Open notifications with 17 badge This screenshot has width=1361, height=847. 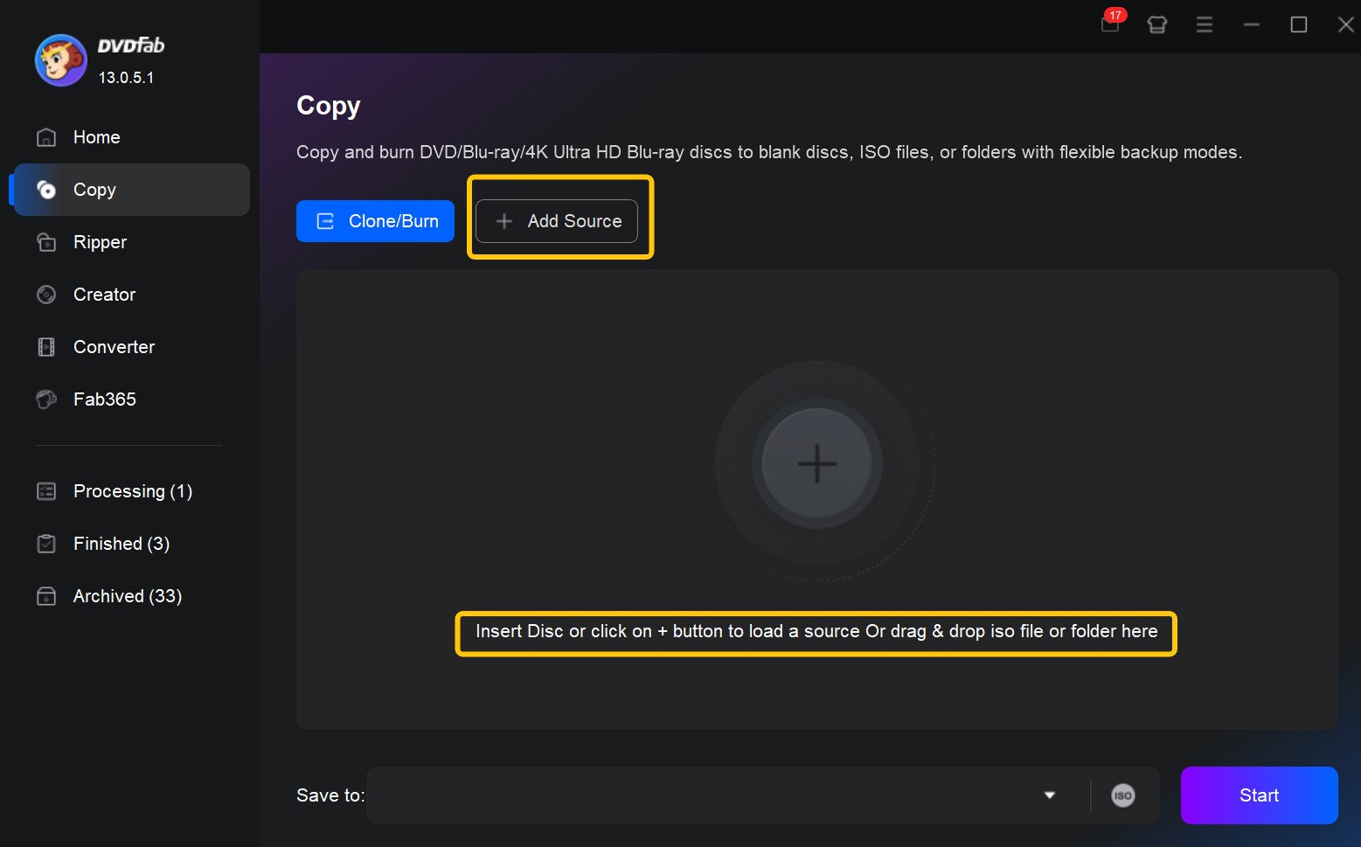[x=1109, y=24]
